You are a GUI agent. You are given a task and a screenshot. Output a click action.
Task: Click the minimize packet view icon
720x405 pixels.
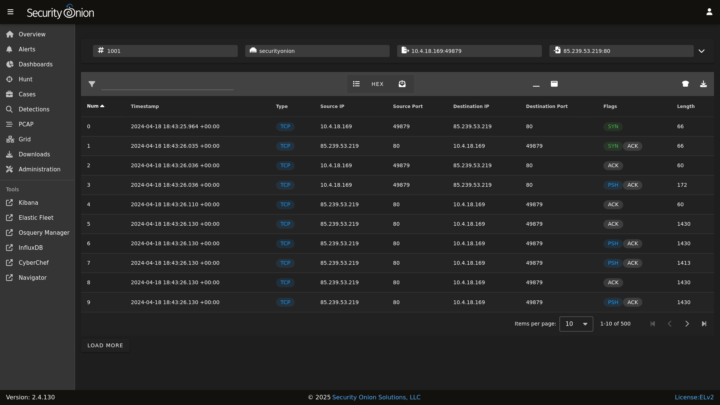point(536,84)
